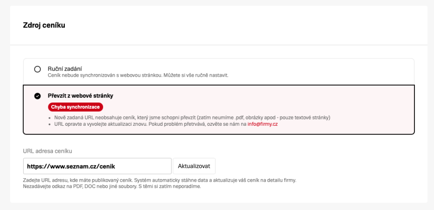The width and height of the screenshot is (434, 210).
Task: Click the "Ruční zadání" option label text
Action: 64,69
